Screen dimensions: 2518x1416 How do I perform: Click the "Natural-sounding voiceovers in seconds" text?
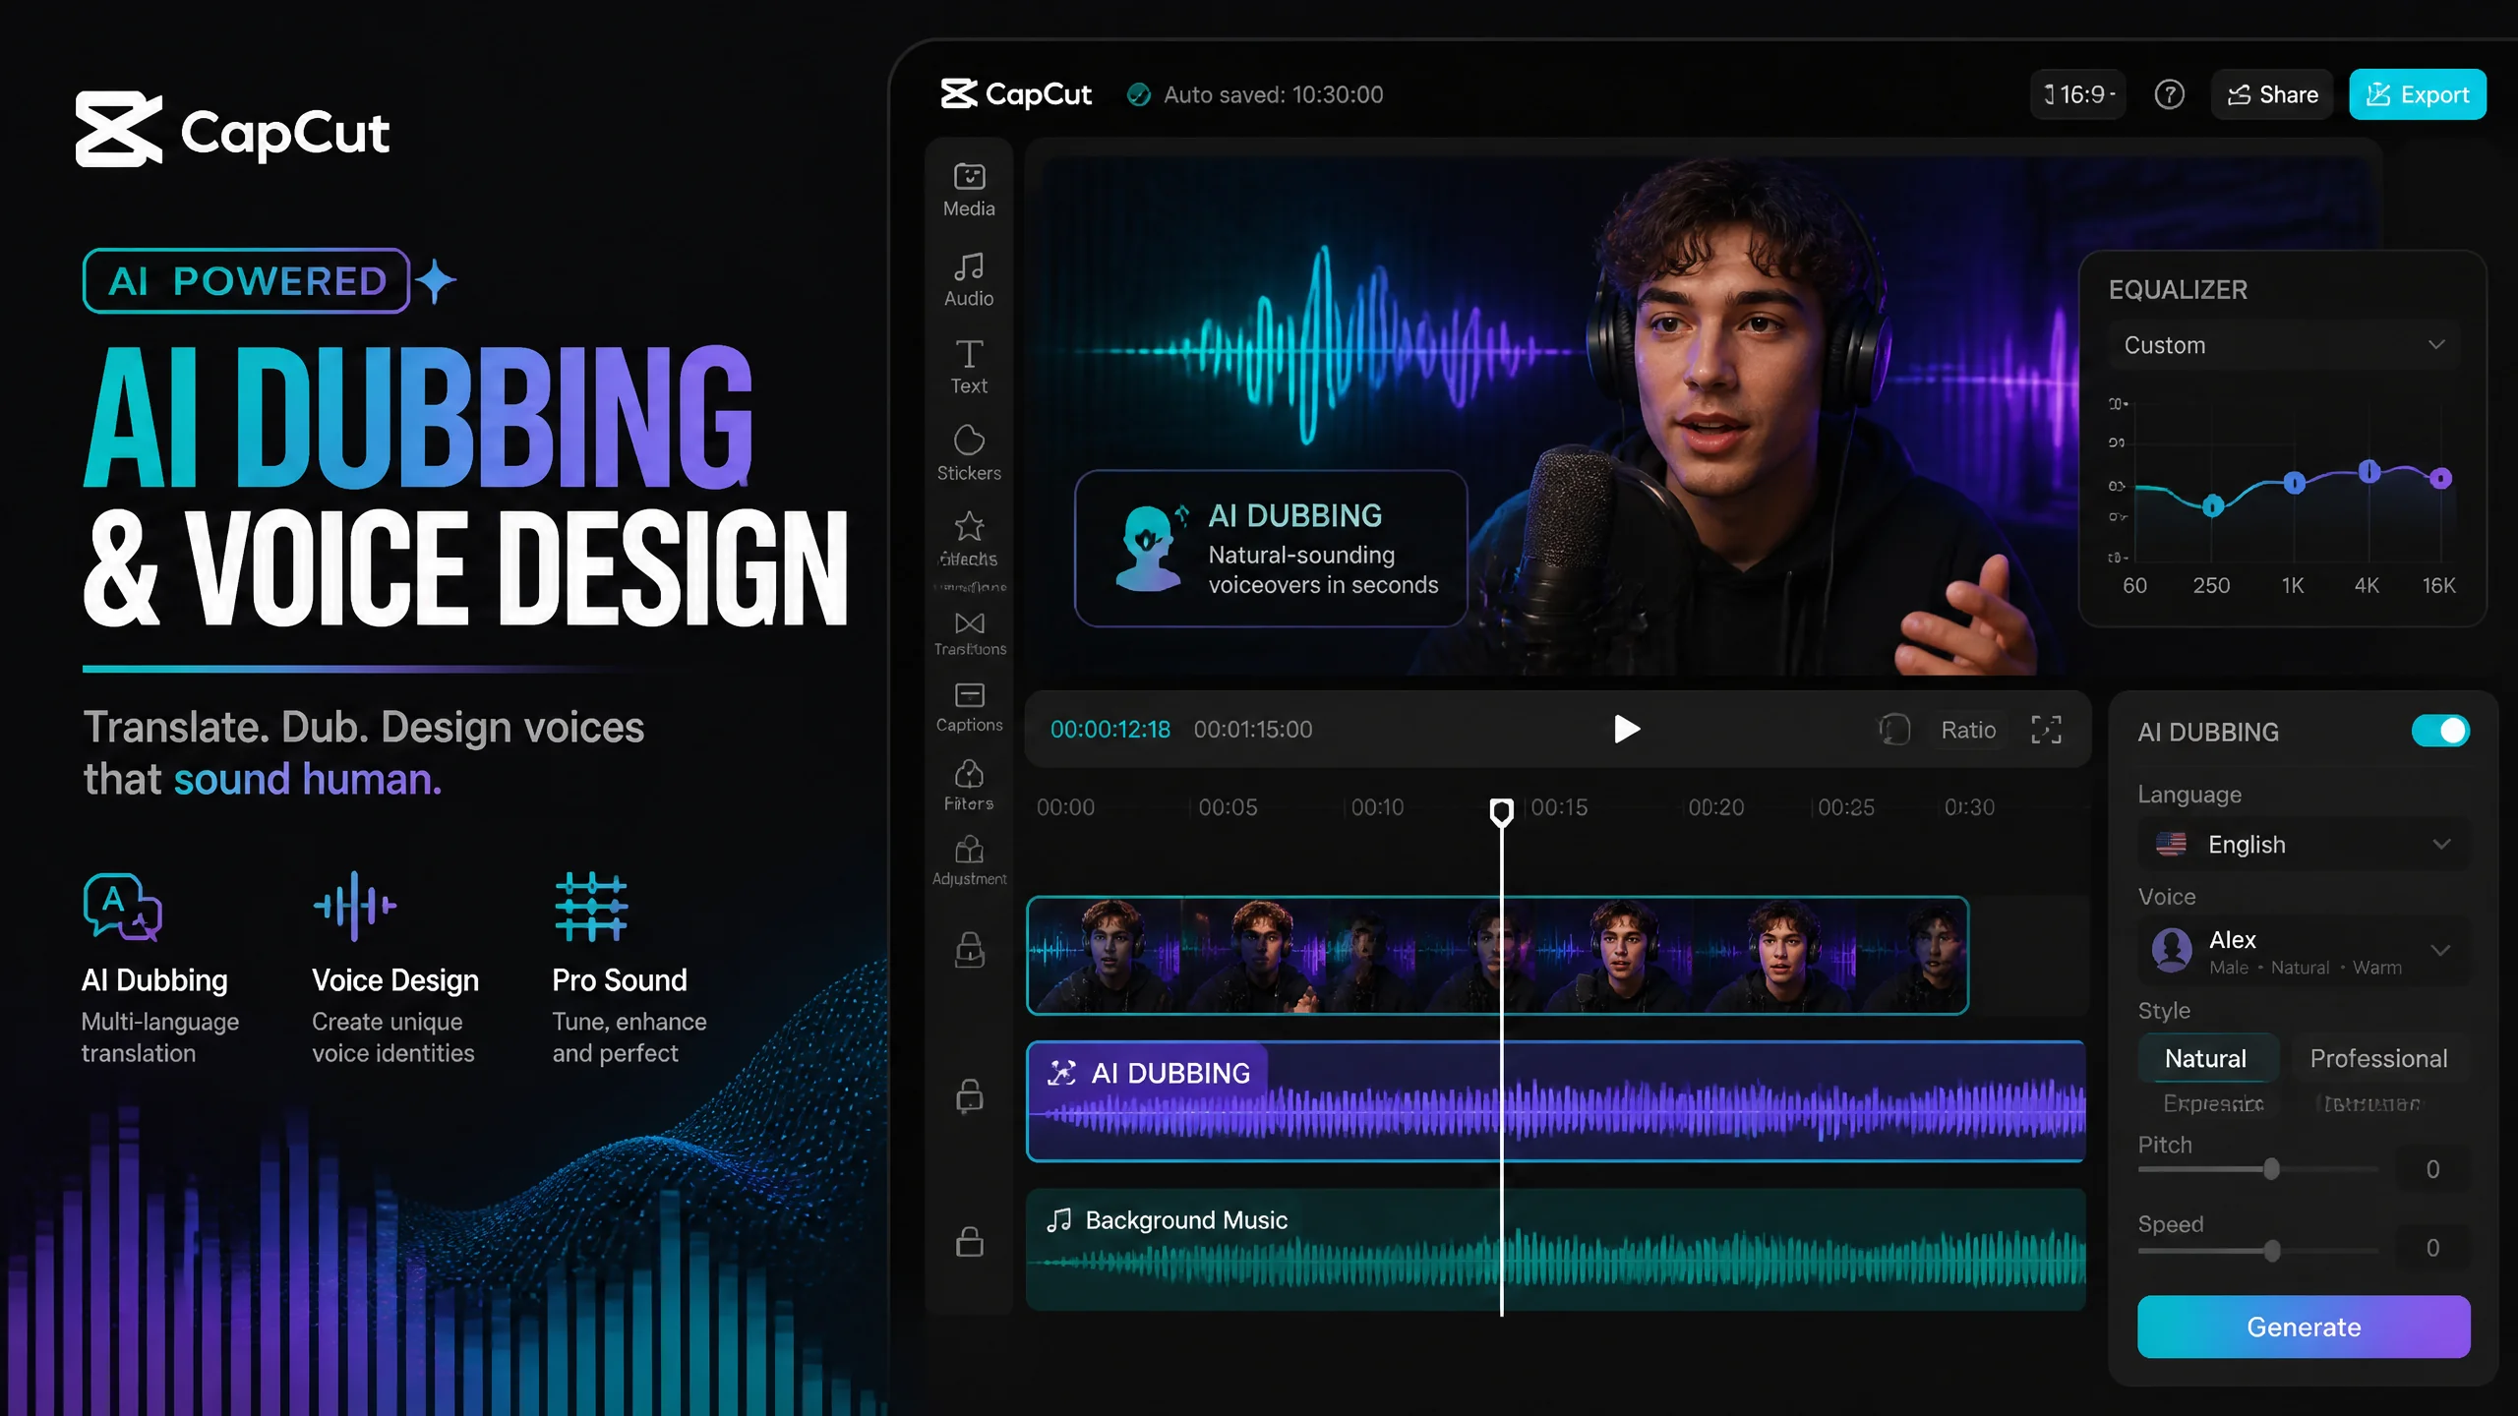(x=1323, y=570)
